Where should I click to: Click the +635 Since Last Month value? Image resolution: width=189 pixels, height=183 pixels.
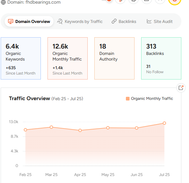click(x=11, y=68)
